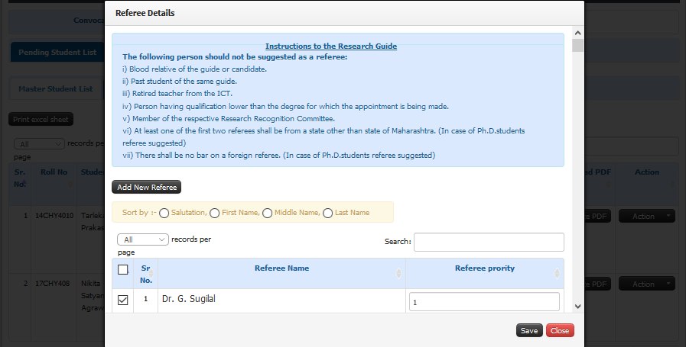Viewport: 686px width, 347px height.
Task: Select the Salutation sort radio button
Action: 164,213
